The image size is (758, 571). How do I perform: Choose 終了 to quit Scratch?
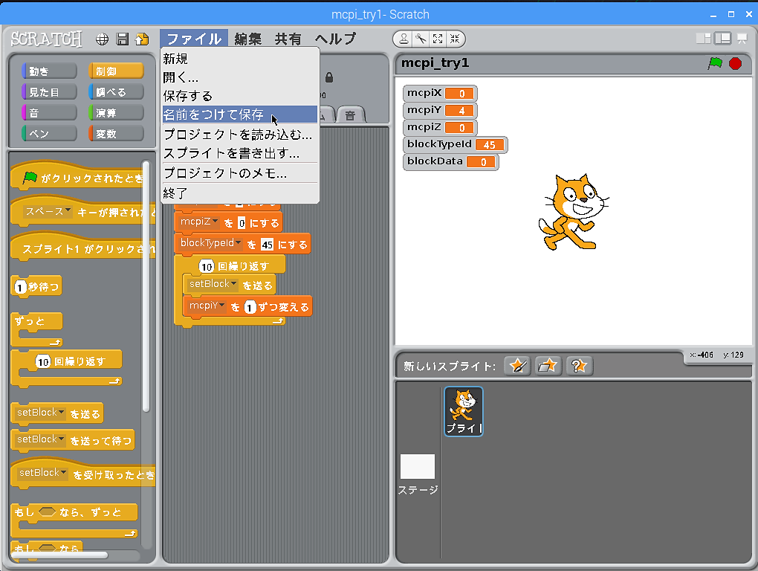(240, 193)
